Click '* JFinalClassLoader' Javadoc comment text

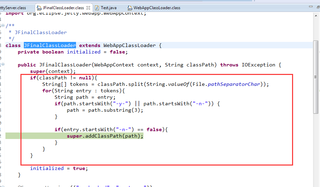click(37, 32)
